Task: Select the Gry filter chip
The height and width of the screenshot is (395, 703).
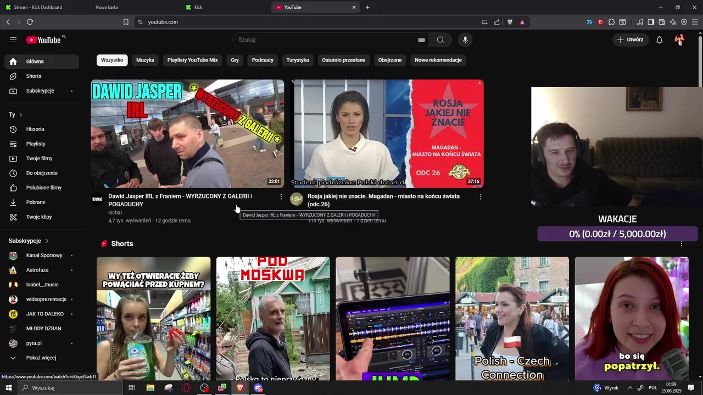Action: point(235,60)
